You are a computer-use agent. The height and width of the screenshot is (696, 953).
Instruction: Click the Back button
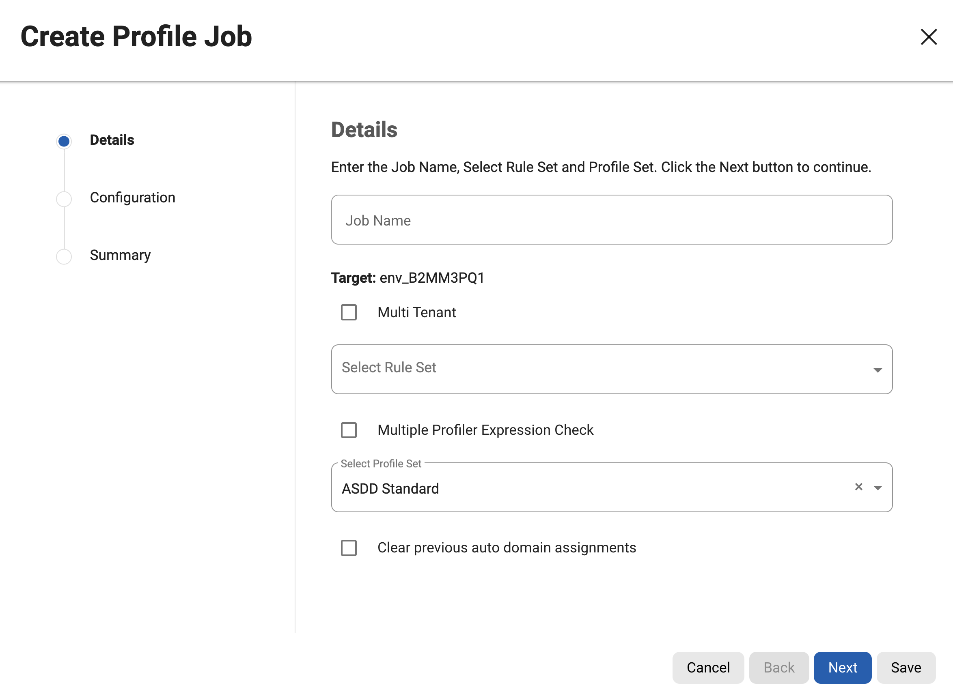click(779, 667)
